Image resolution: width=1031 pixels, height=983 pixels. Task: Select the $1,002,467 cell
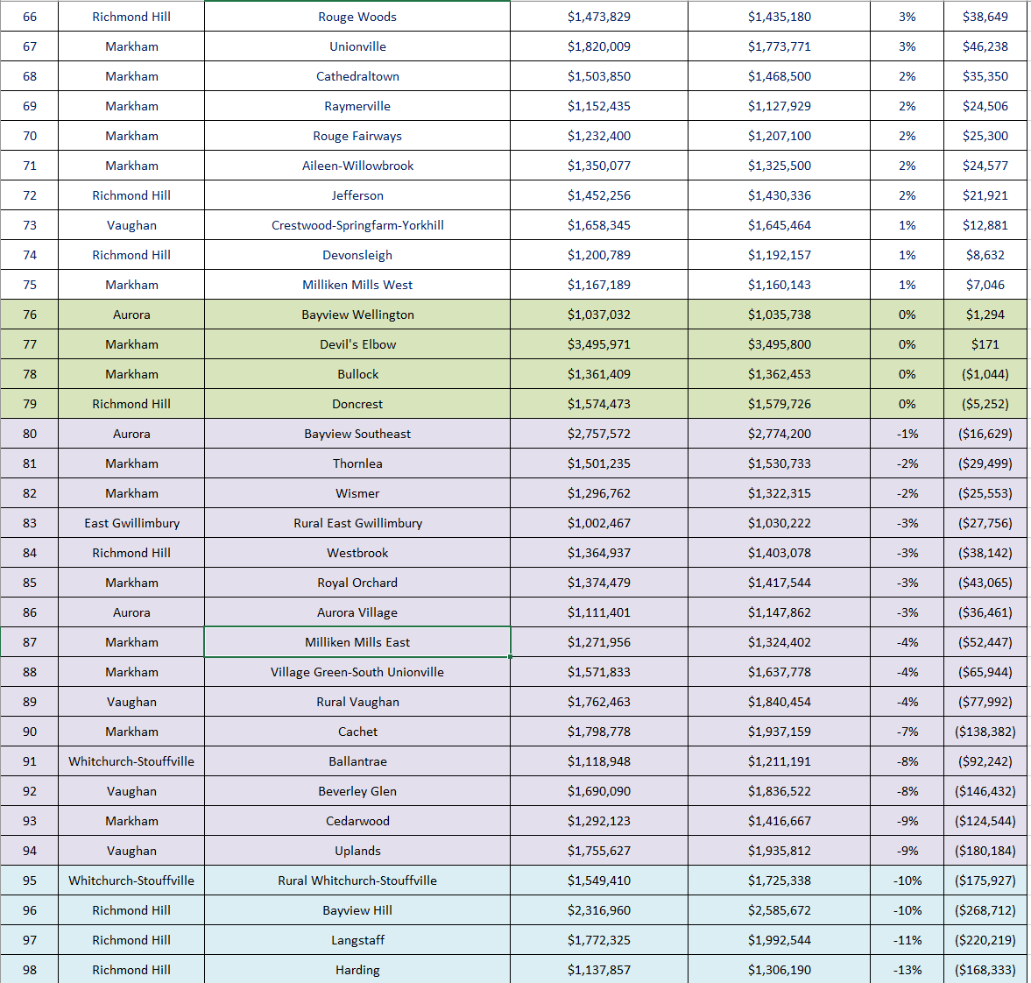599,523
